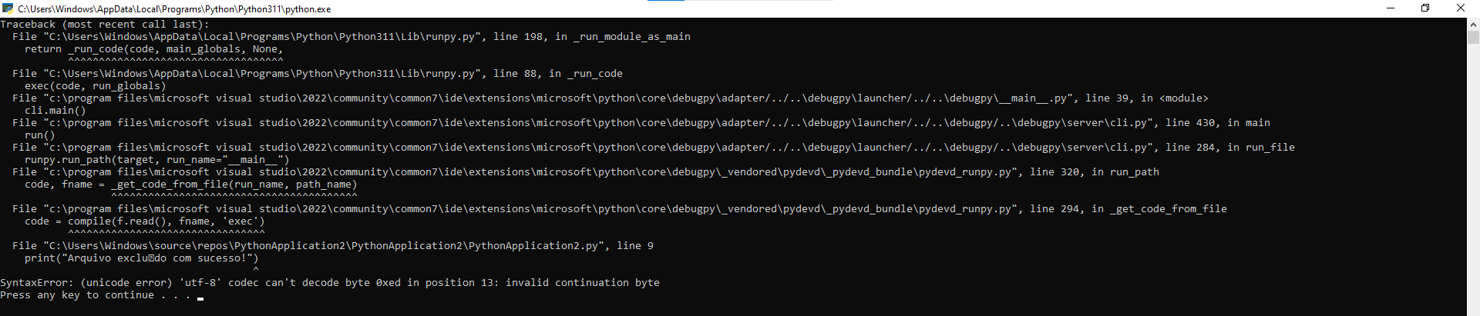Image resolution: width=1480 pixels, height=316 pixels.
Task: Minimize the python.exe console window
Action: [1391, 8]
